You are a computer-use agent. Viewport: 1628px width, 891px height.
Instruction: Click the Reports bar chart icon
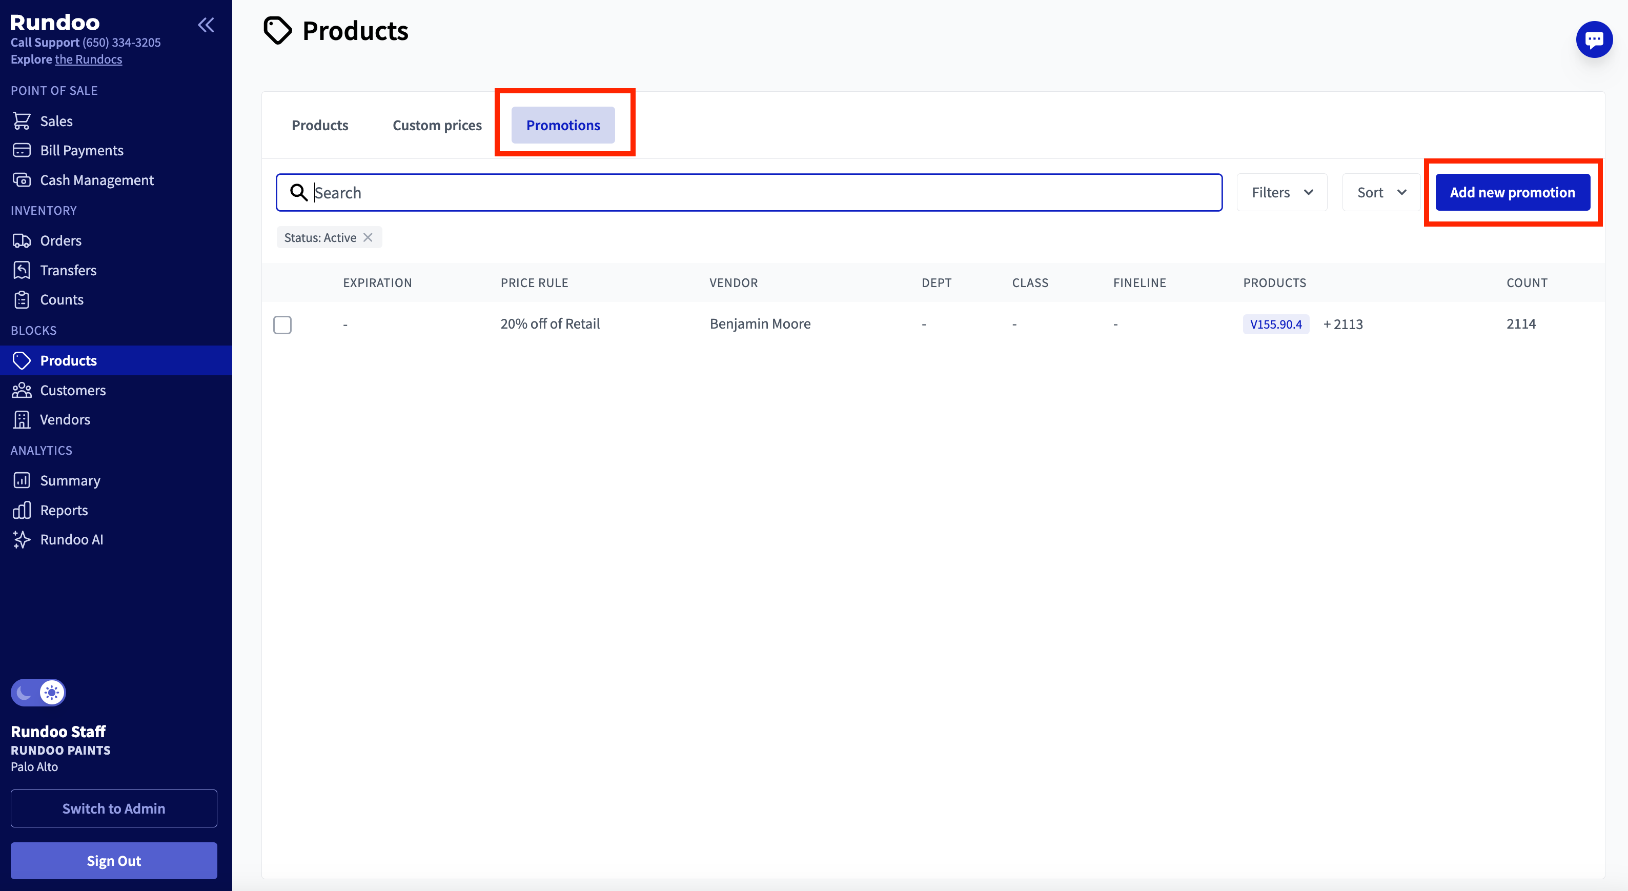pos(22,510)
